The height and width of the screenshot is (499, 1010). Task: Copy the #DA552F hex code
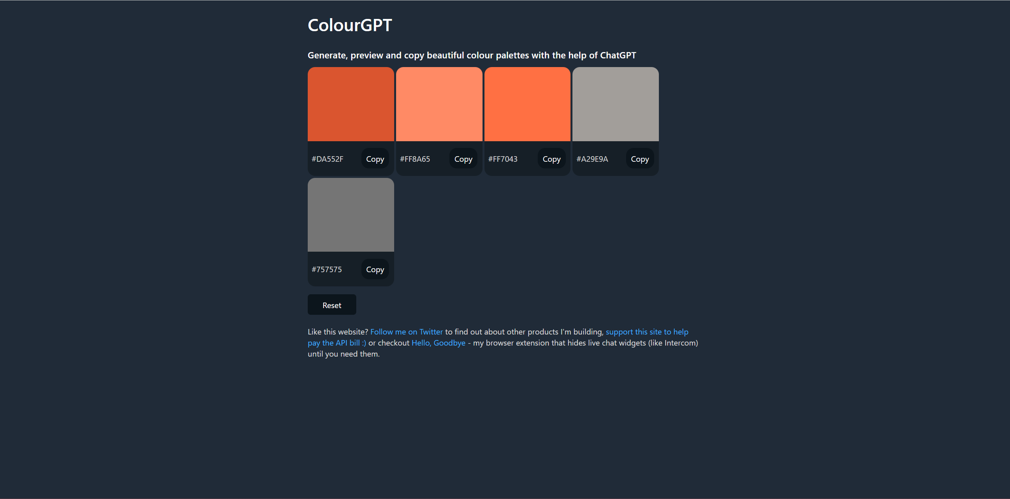(x=375, y=159)
